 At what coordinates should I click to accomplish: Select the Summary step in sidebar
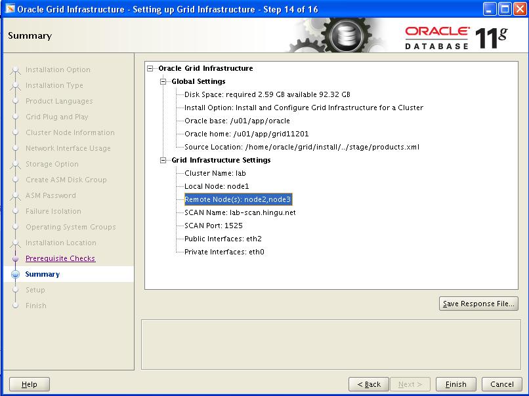(42, 274)
